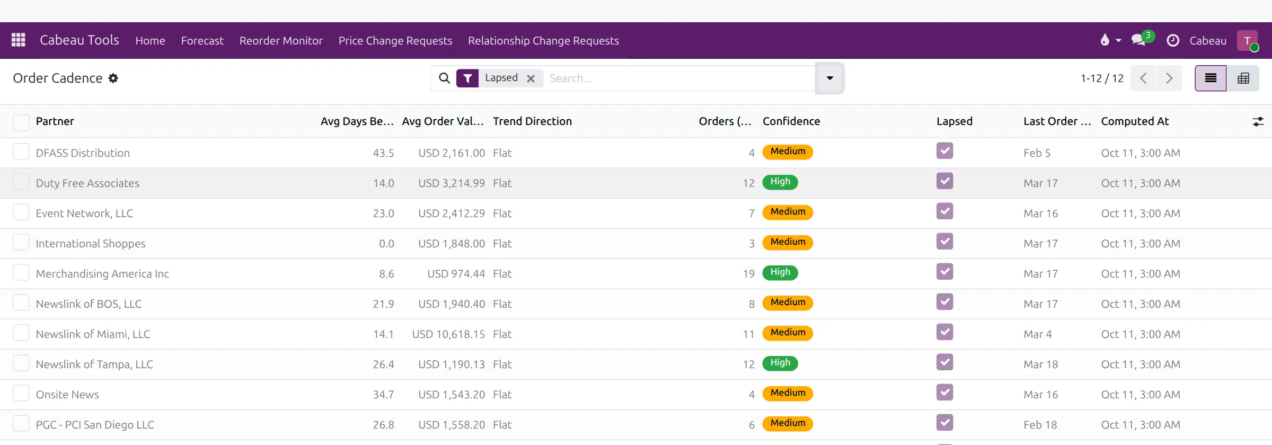Sort by Trend Direction column header

click(532, 121)
